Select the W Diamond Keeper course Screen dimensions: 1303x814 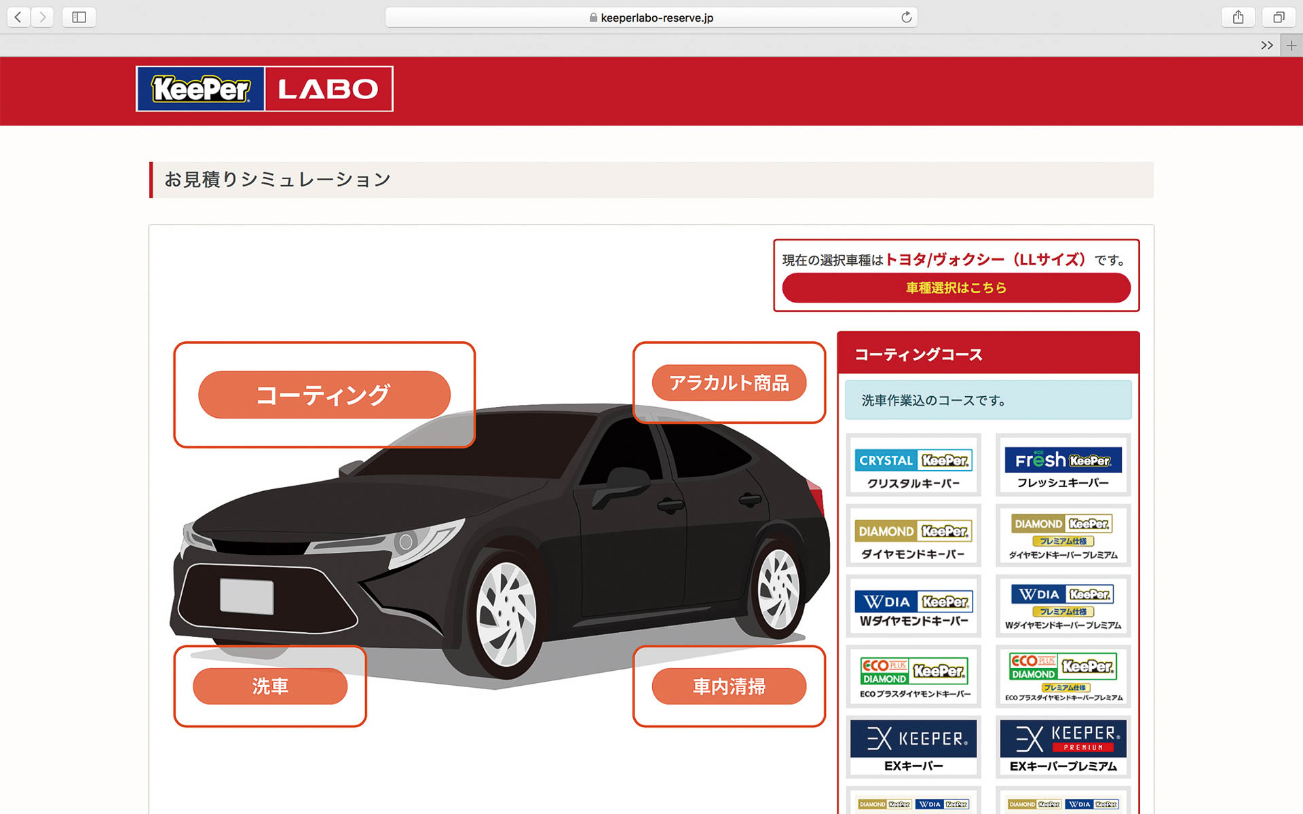(913, 606)
